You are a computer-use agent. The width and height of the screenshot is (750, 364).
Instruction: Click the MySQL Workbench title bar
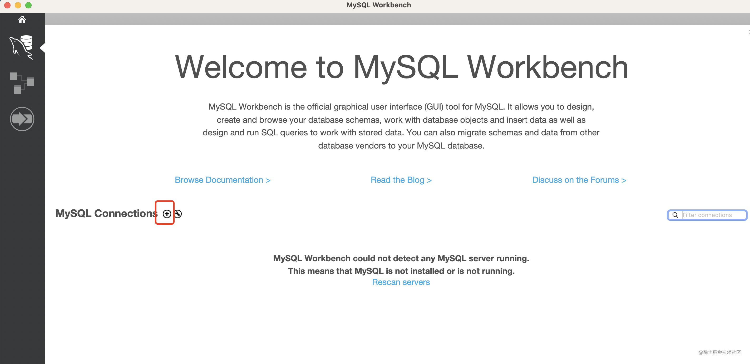[x=378, y=5]
